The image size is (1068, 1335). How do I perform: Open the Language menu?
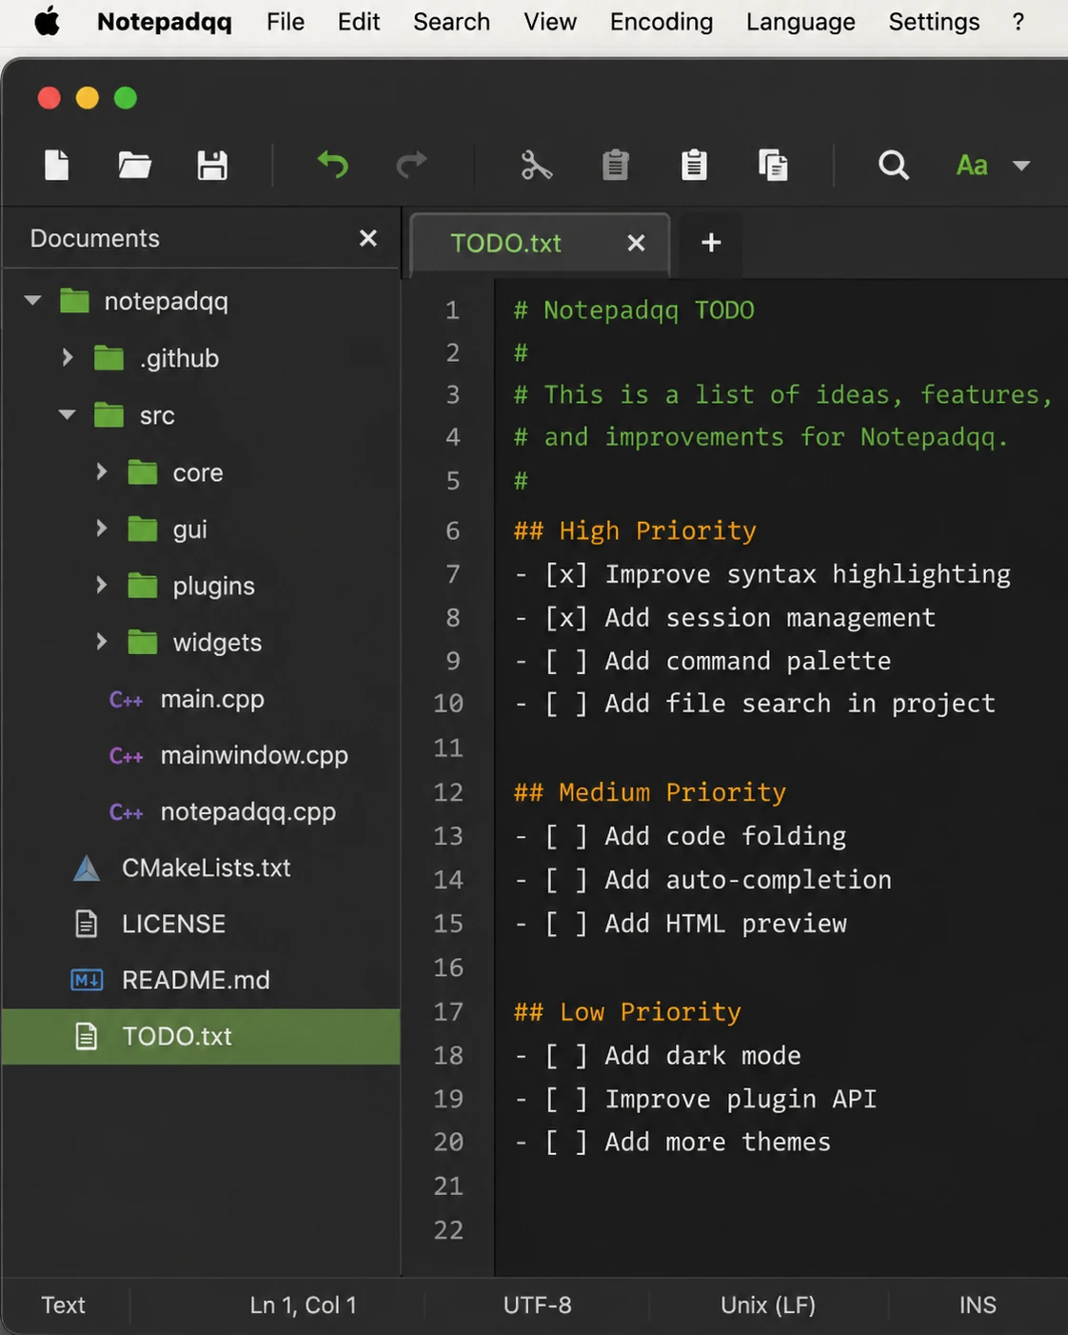801,22
